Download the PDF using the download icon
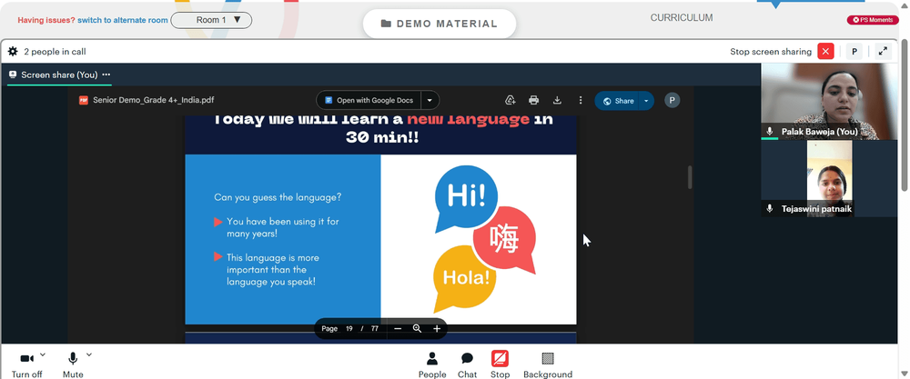Image resolution: width=910 pixels, height=379 pixels. pos(557,100)
